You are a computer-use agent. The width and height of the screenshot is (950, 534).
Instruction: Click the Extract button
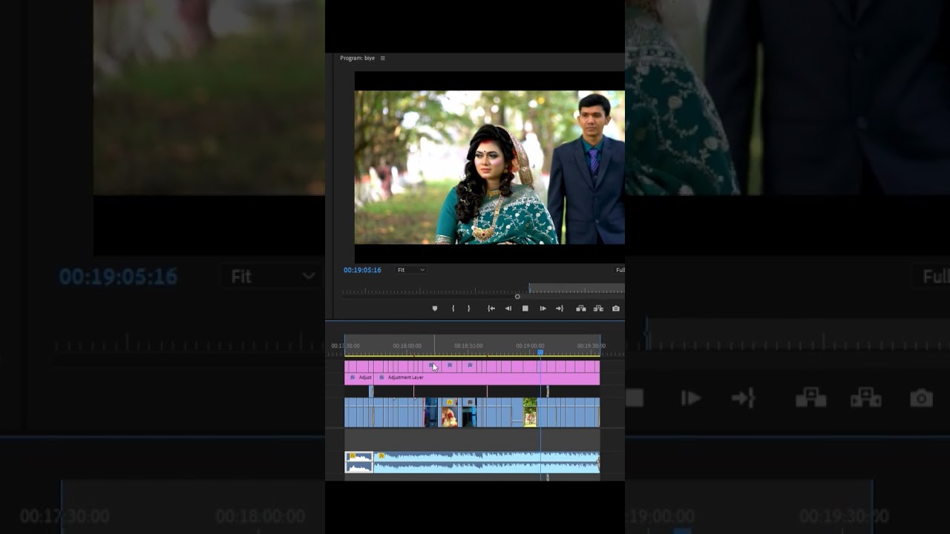[598, 309]
